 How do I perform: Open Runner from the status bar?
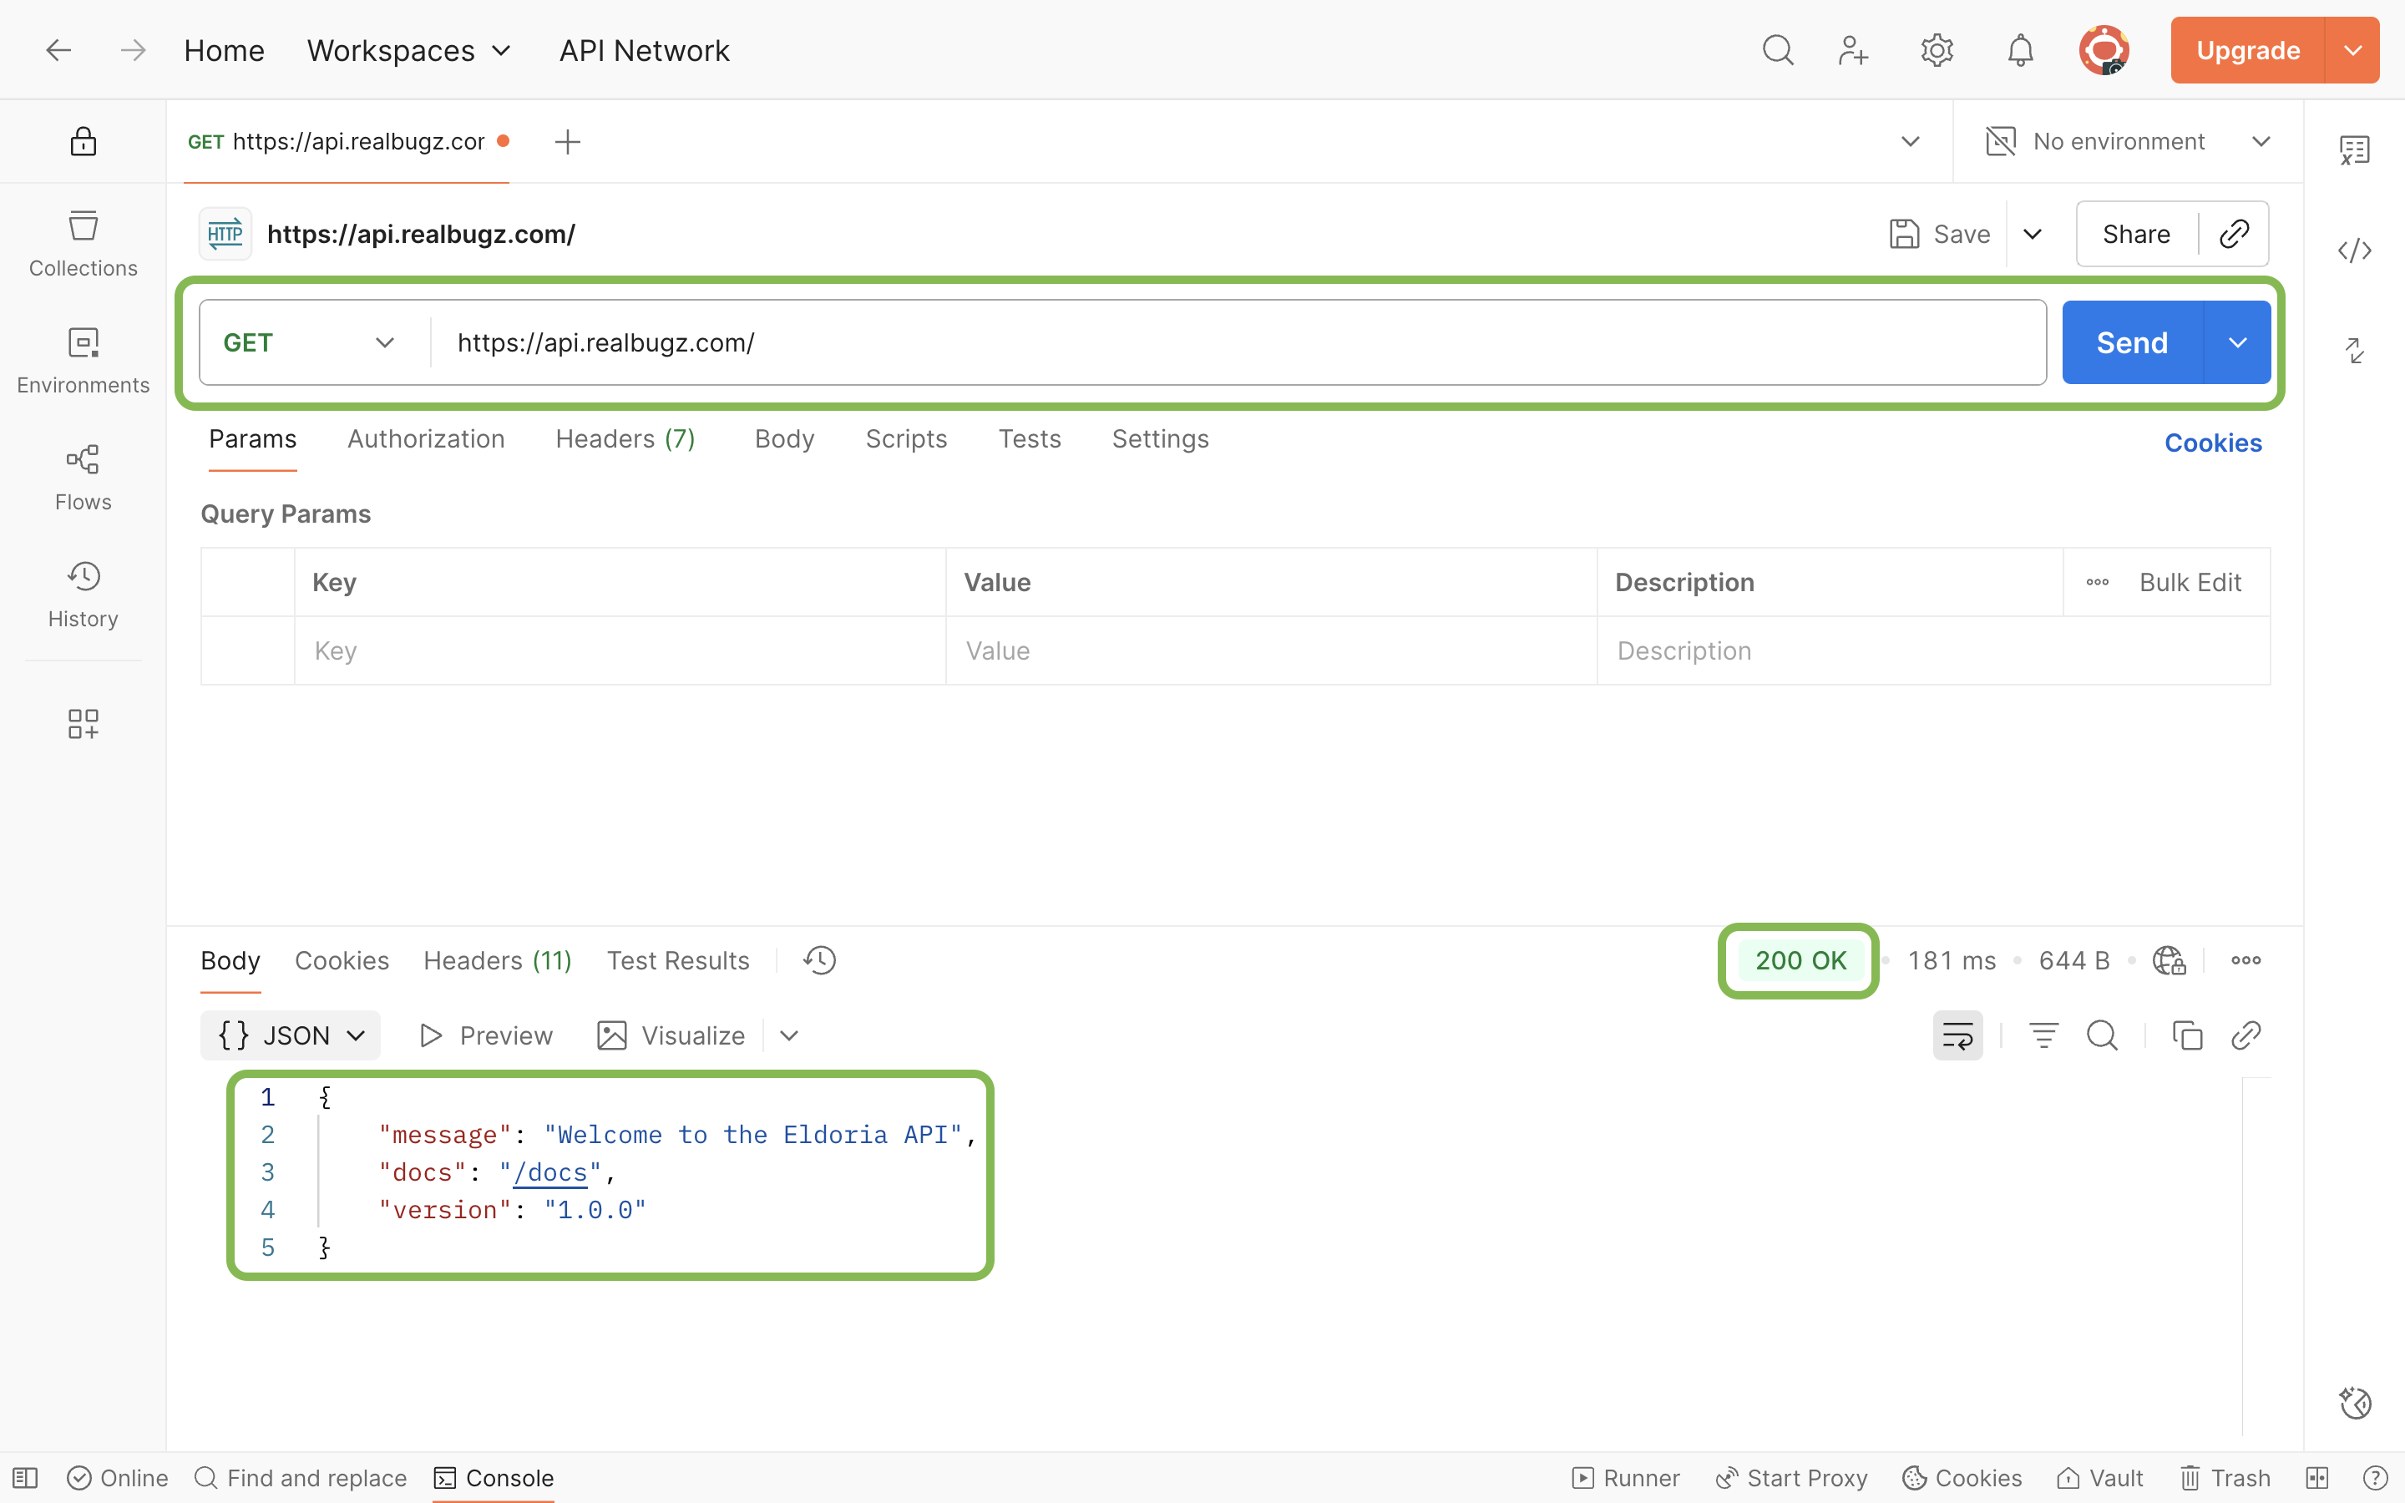[1626, 1478]
